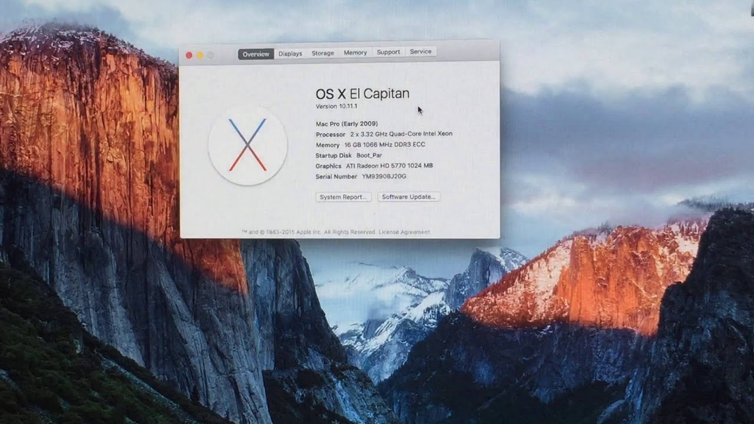Click the Mac Pro (Early 2009) text

click(347, 124)
